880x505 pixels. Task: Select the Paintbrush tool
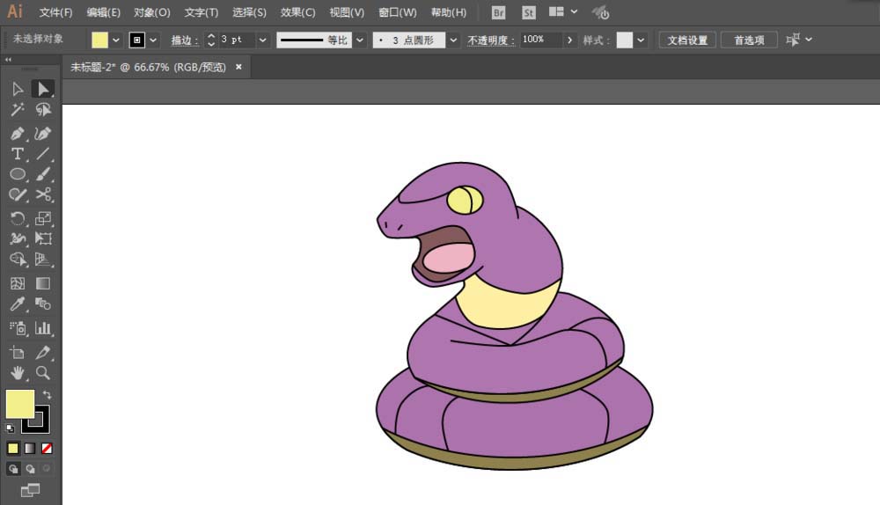(42, 174)
